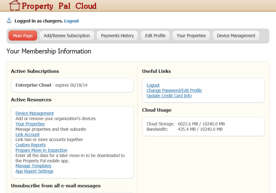Open the Payments History tab

pos(117,36)
